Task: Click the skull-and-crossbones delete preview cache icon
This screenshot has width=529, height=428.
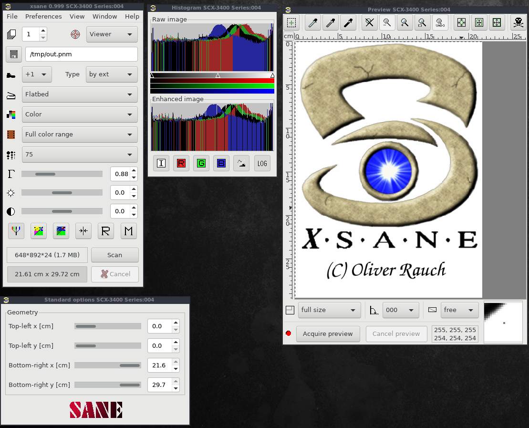Action: [x=518, y=22]
